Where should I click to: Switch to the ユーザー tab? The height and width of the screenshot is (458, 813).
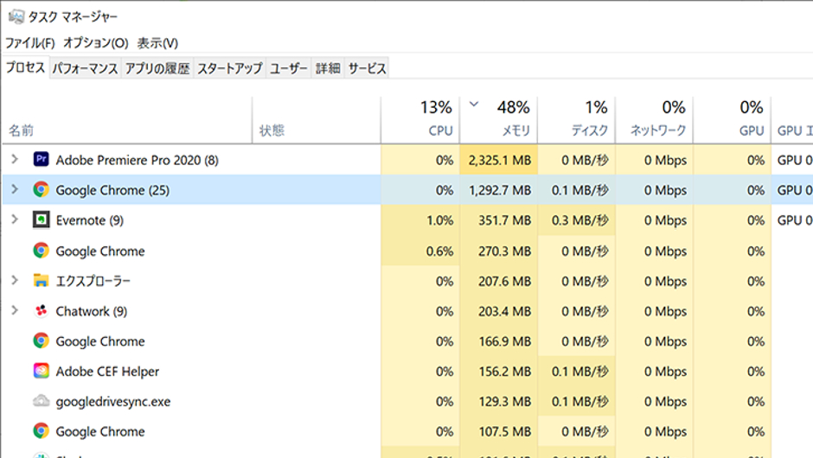point(288,68)
